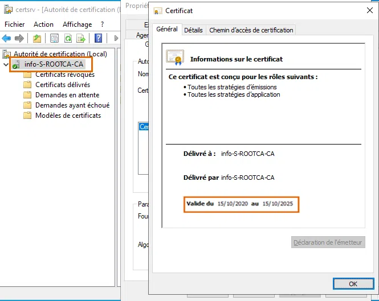
Task: Click the Properties toolbar icon
Action: click(x=54, y=38)
